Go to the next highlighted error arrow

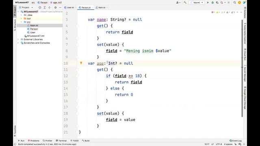241,12
